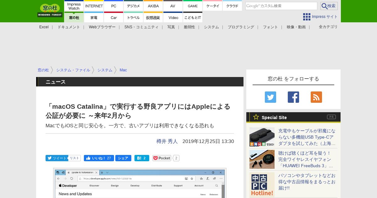Open the Car tab

[x=114, y=17]
